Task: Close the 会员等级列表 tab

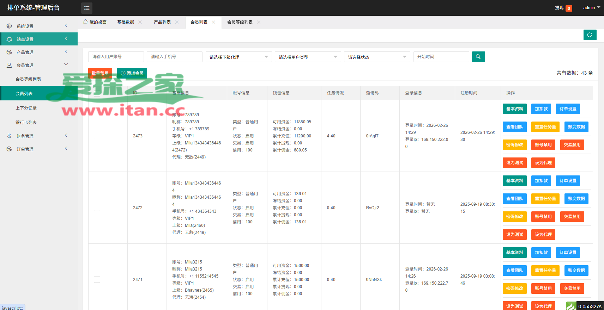Action: tap(259, 22)
